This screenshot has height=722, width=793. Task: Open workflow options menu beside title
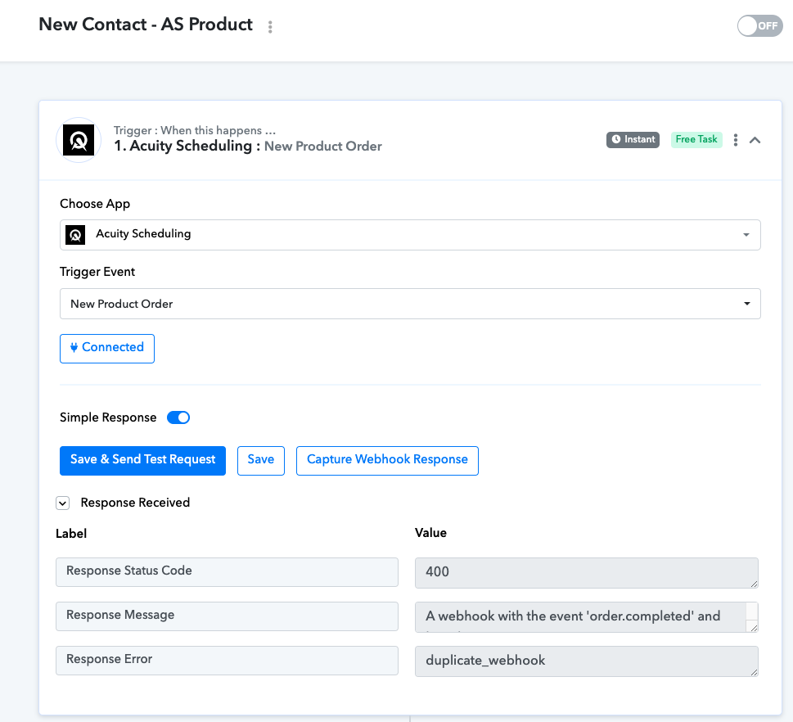click(270, 27)
